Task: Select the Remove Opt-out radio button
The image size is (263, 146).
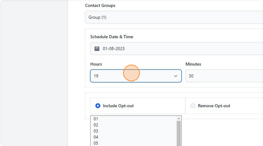Action: point(193,106)
